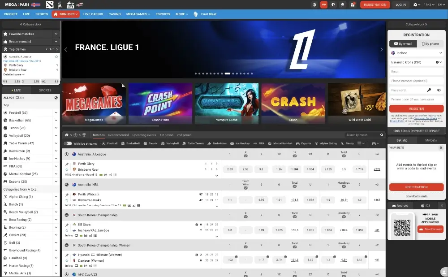Click the LOG IN button
448x277 pixels.
point(401,4)
